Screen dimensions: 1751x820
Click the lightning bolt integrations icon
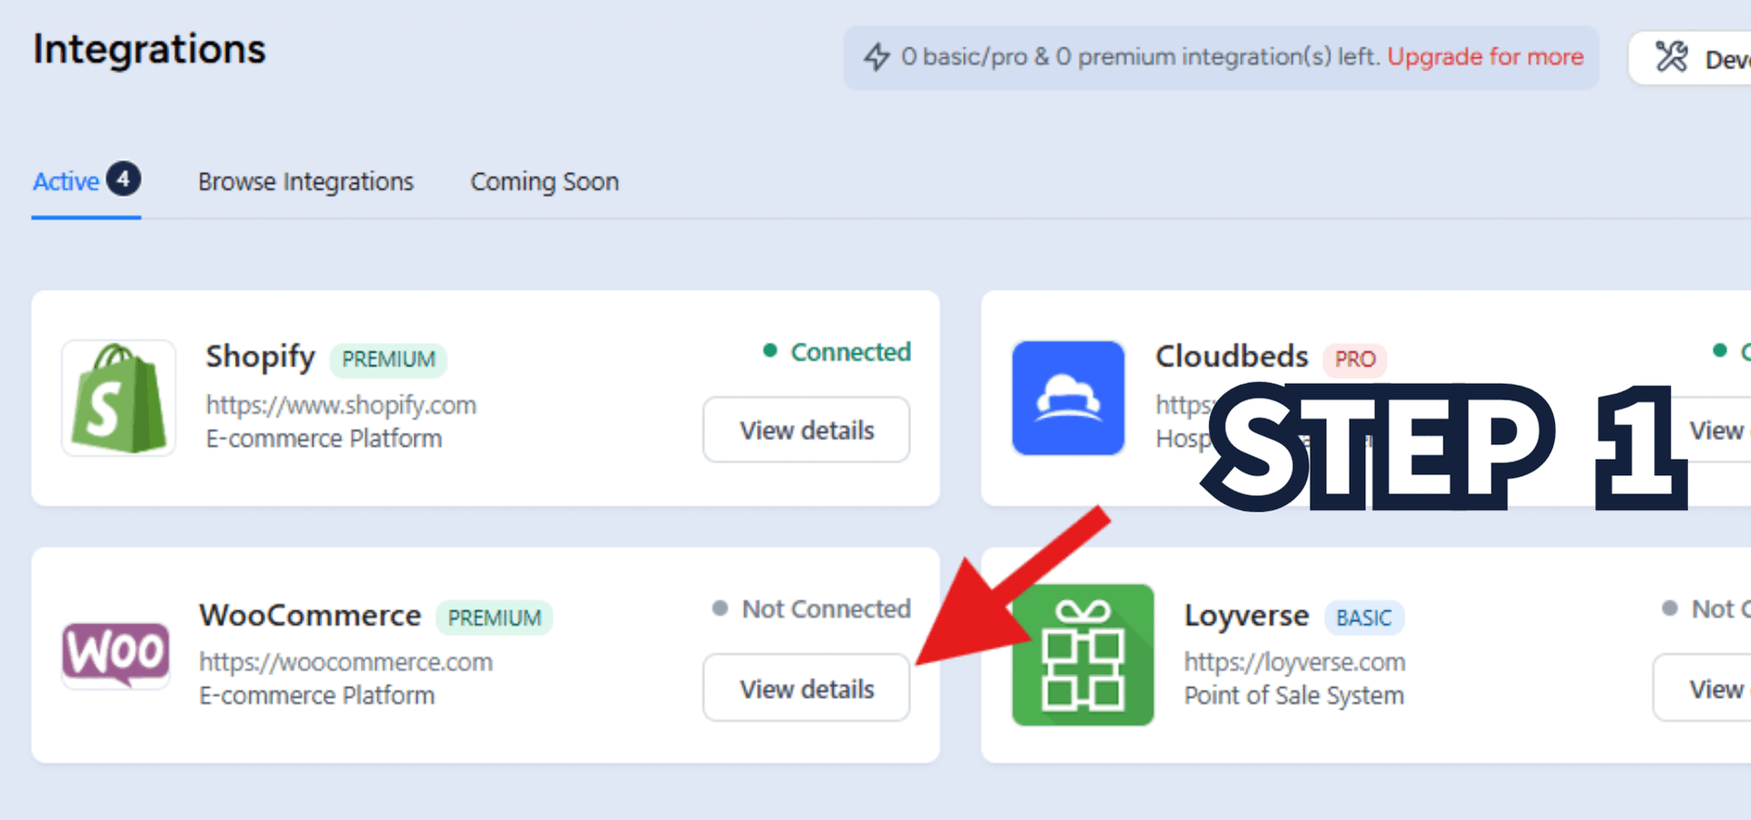[x=876, y=57]
